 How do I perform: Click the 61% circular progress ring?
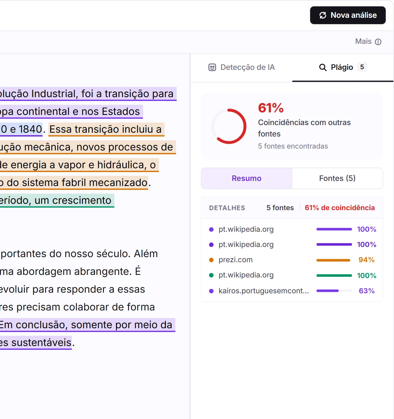click(x=229, y=126)
